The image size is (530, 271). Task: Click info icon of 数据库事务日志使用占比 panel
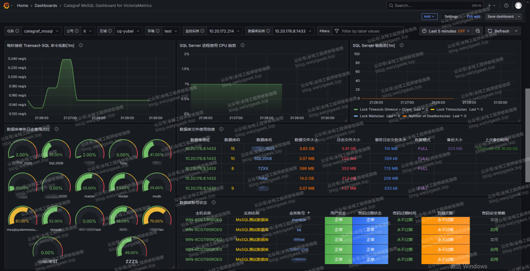click(x=56, y=129)
